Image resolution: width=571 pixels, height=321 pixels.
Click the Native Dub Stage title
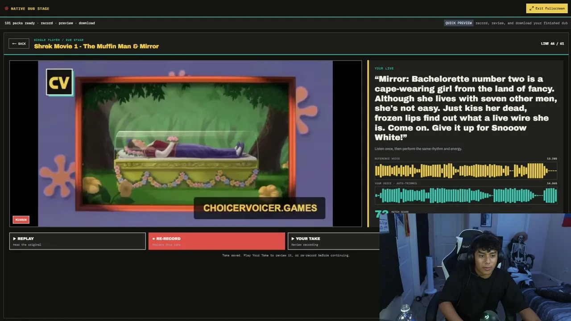(x=30, y=8)
